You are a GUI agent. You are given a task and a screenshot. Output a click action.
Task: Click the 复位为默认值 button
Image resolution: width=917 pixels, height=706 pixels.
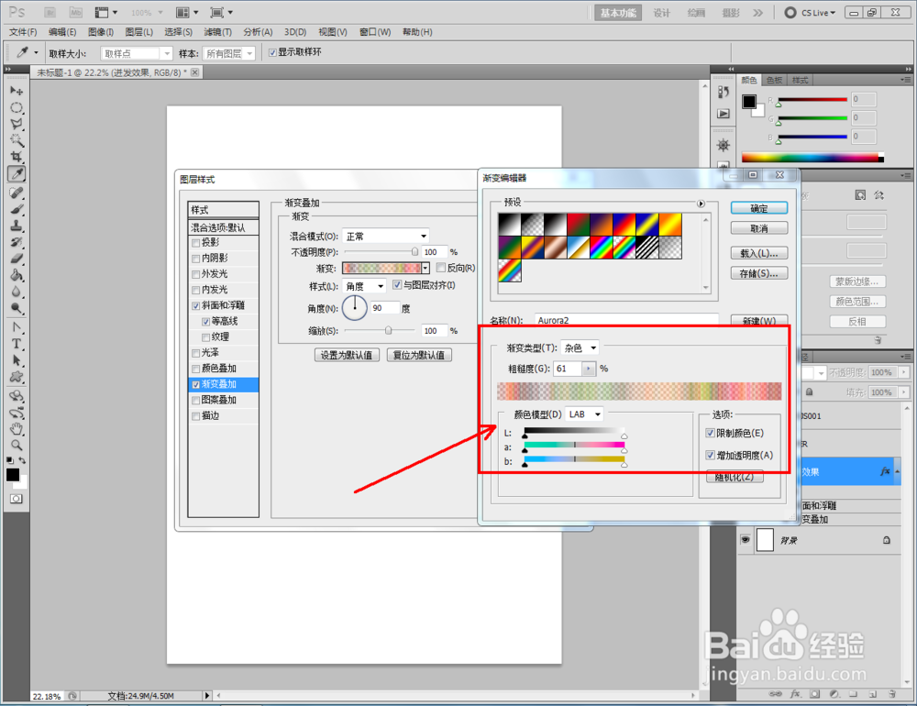[x=419, y=355]
